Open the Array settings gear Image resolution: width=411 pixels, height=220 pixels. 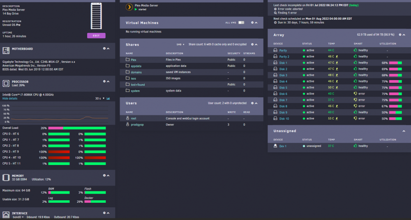tap(400, 34)
